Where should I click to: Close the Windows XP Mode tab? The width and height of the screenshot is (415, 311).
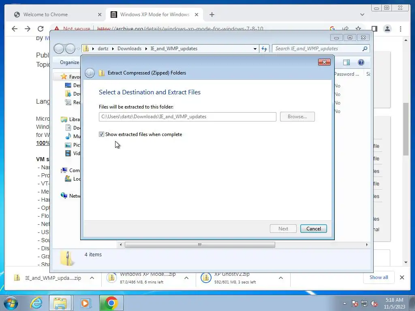point(197,15)
